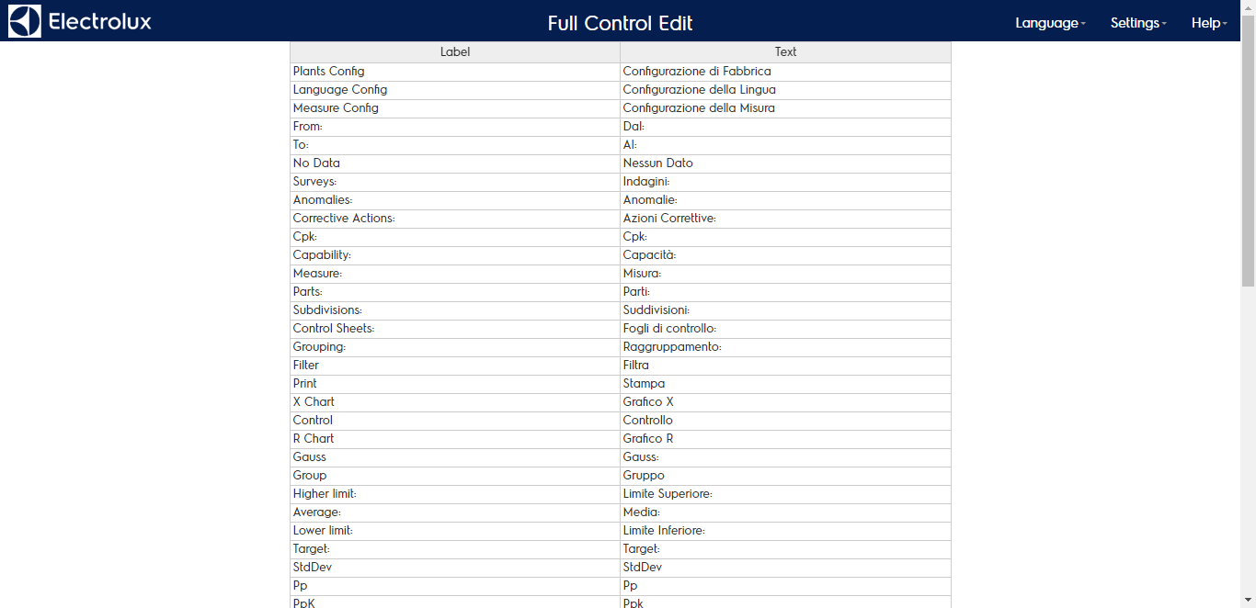Screen dimensions: 1256x608
Task: Click the Electrolux logo icon
Action: pos(25,21)
